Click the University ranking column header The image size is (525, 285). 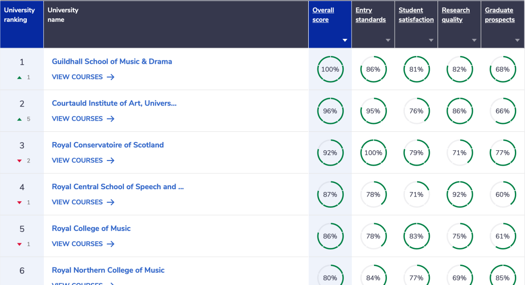point(22,24)
